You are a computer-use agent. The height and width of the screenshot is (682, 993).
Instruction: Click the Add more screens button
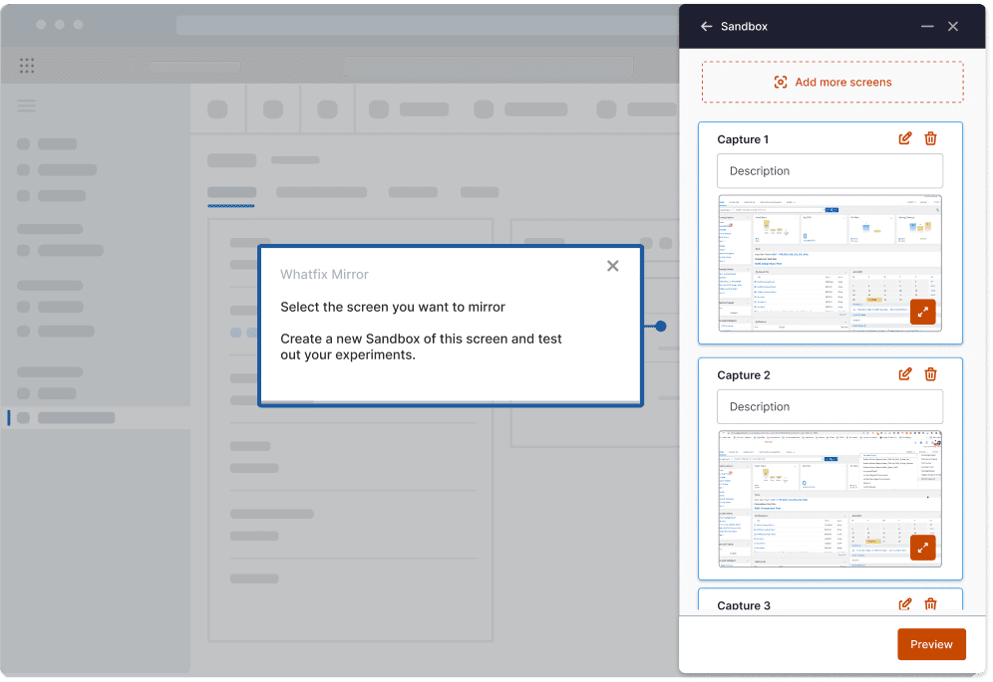point(832,83)
